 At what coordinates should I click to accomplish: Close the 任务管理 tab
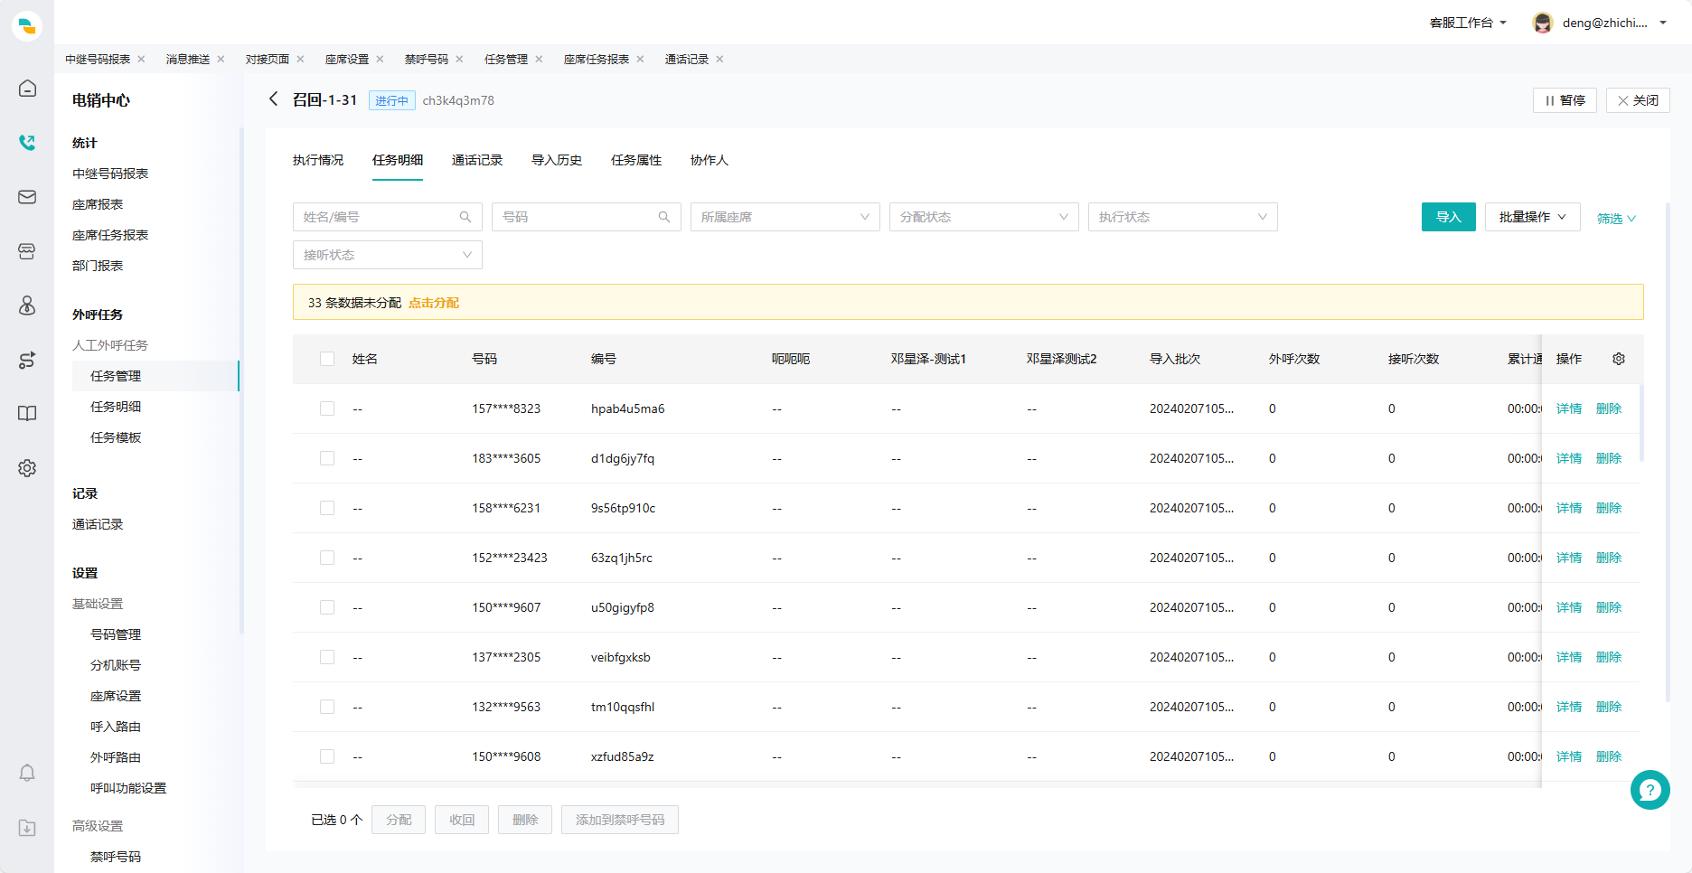point(539,59)
